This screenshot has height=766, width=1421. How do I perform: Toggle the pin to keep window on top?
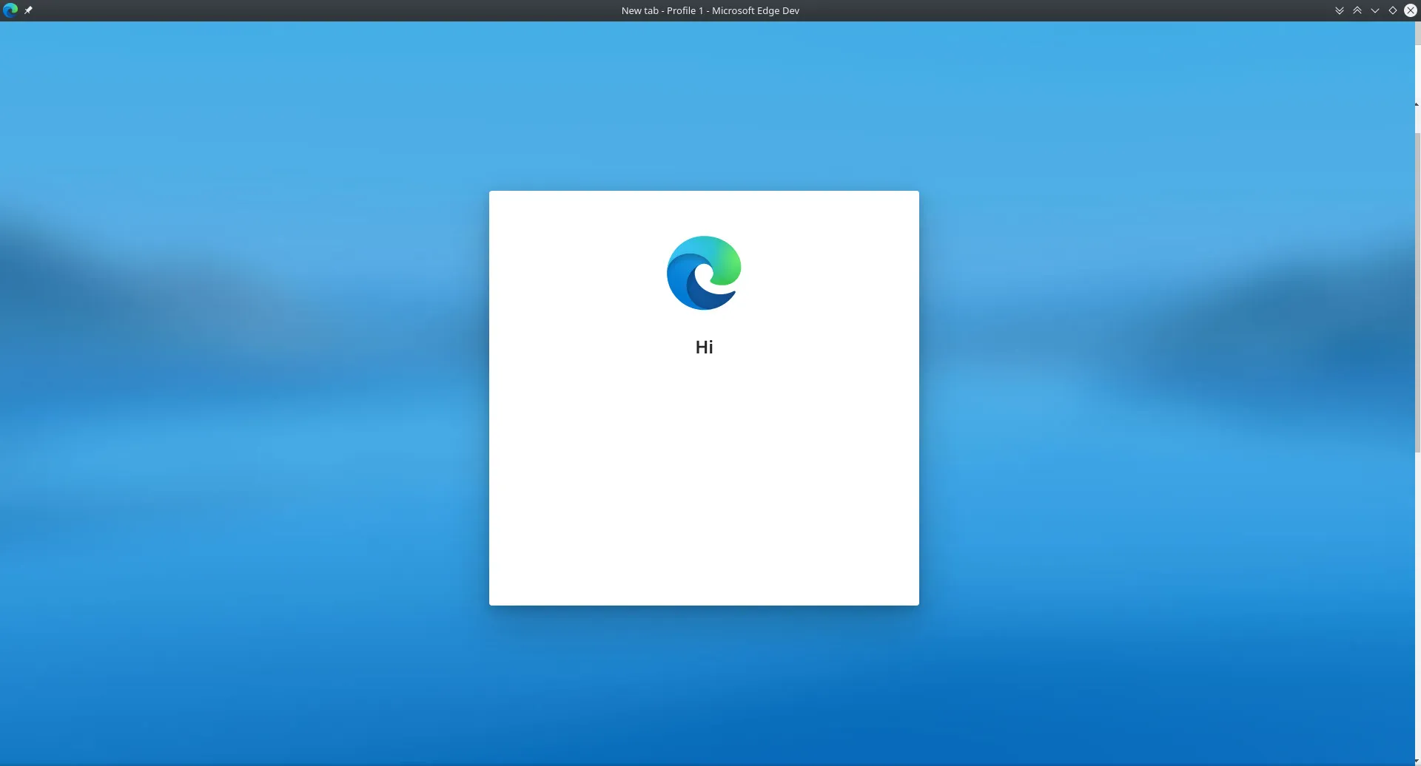coord(29,10)
